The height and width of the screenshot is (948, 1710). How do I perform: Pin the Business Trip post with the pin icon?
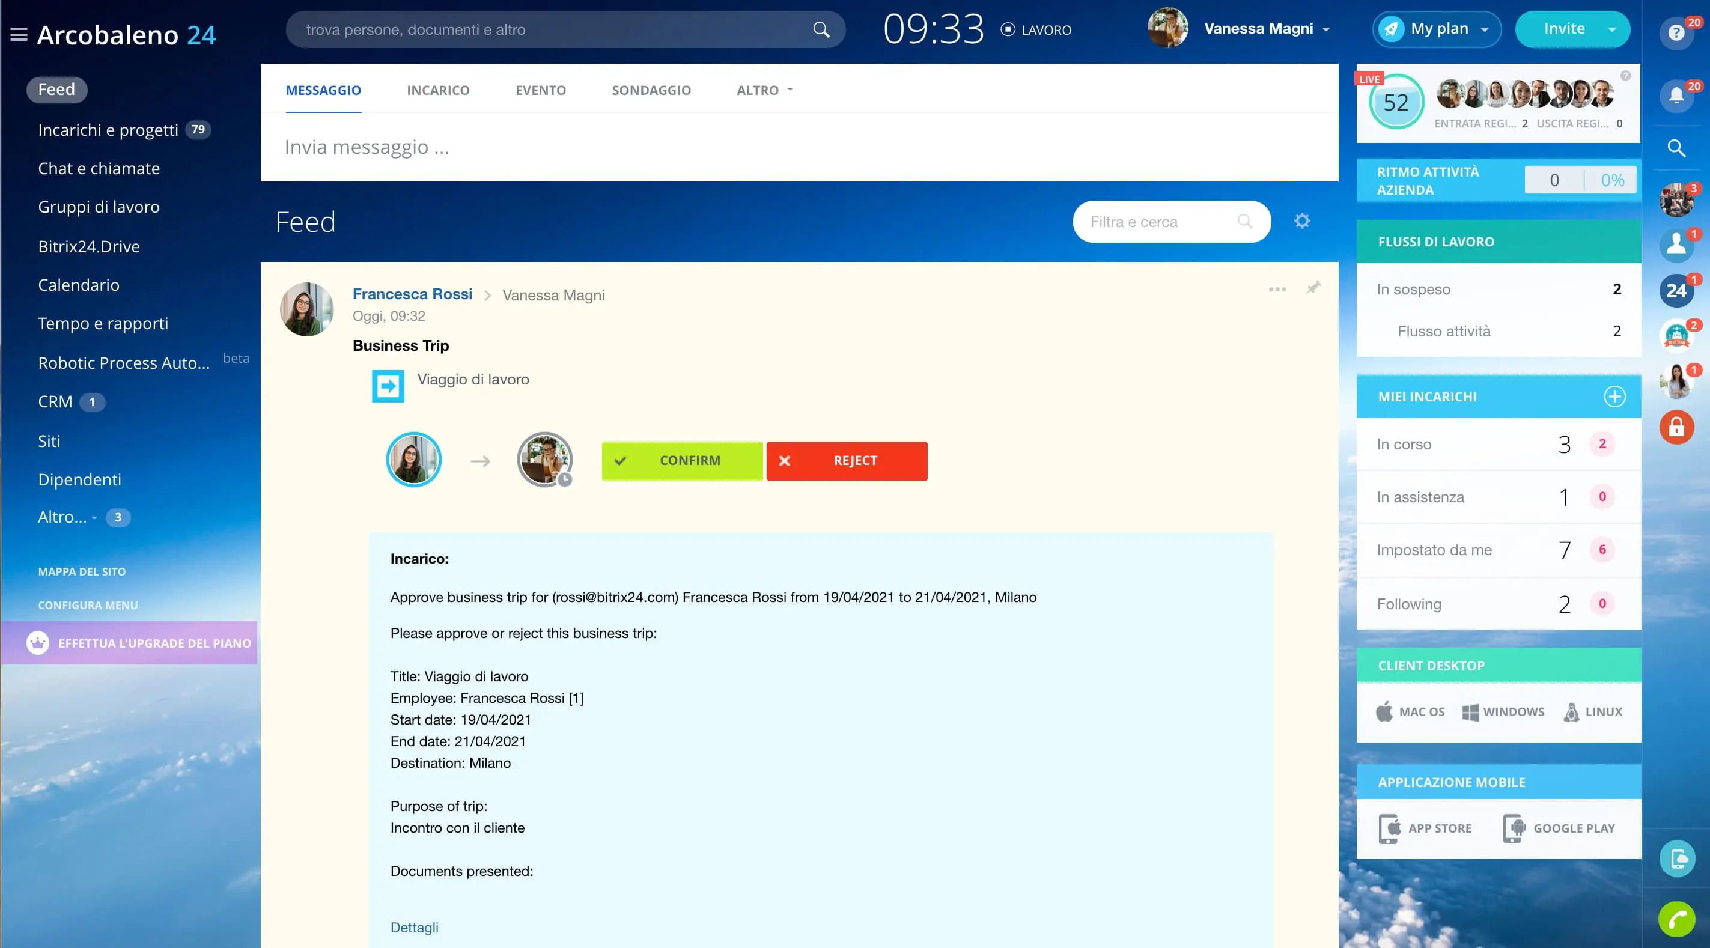[x=1313, y=287]
